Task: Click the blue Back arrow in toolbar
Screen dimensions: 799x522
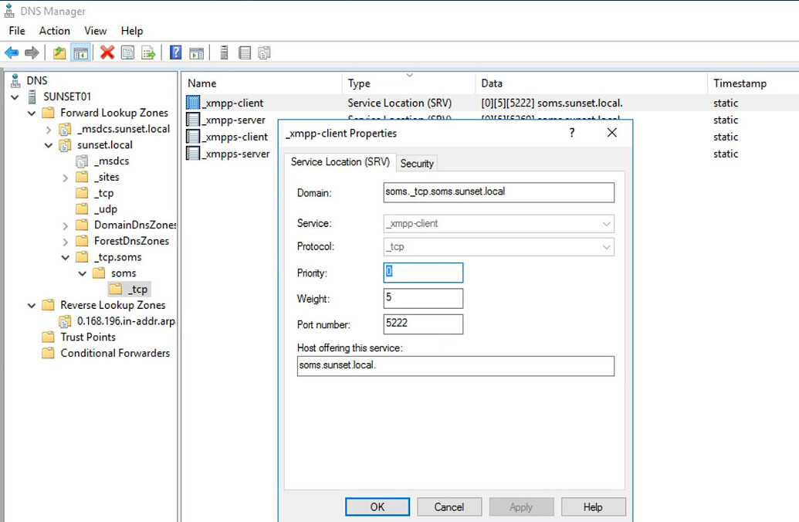Action: 12,53
